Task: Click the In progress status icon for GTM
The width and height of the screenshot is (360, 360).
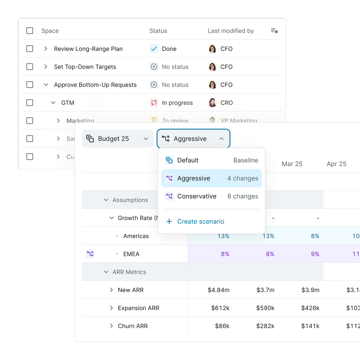Action: (154, 103)
